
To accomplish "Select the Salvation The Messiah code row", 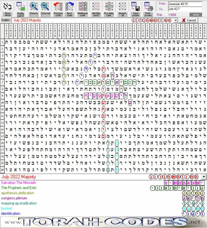I will coord(103,183).
